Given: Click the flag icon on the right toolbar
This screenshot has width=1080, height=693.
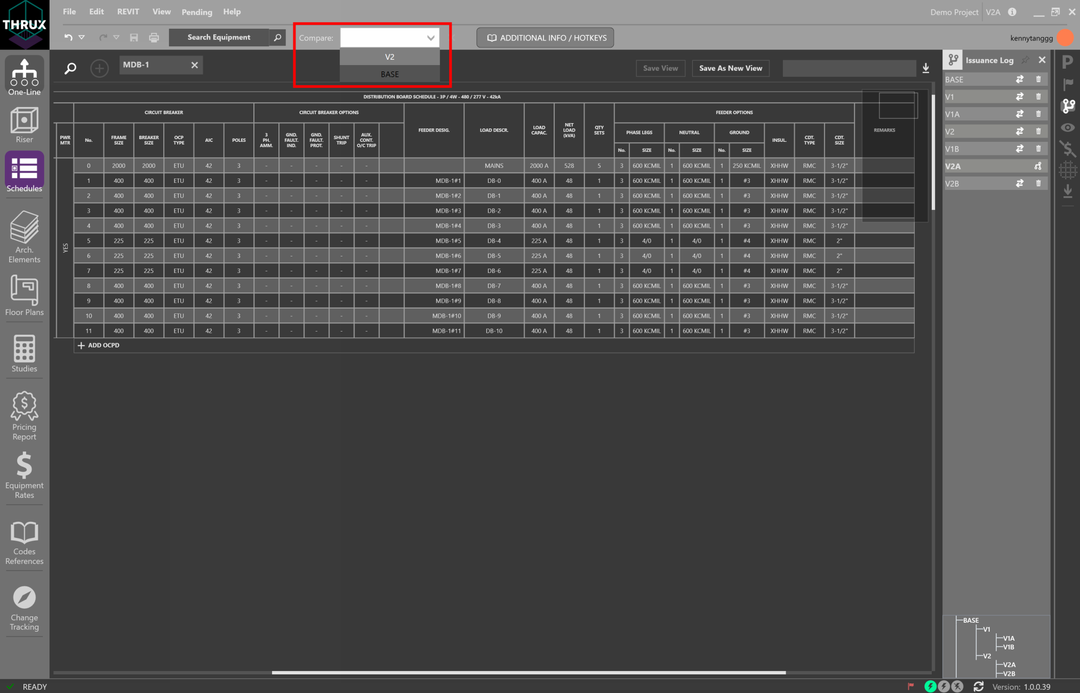Looking at the screenshot, I should (1068, 84).
